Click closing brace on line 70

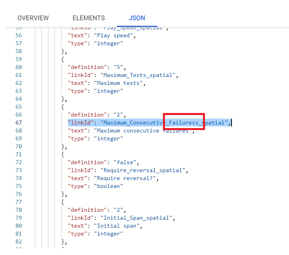[x=64, y=147]
